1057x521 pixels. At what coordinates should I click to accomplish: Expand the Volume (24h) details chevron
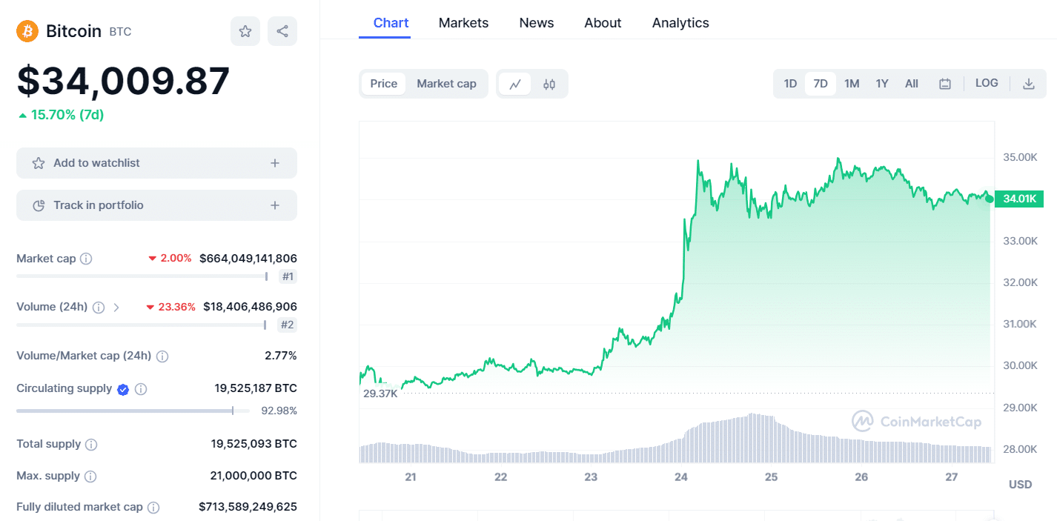(x=116, y=306)
